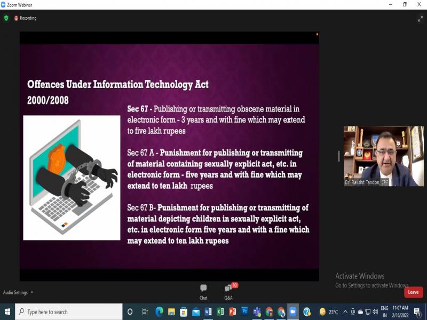Screen dimensions: 427x320
Task: Open the Chat panel
Action: pyautogui.click(x=203, y=291)
